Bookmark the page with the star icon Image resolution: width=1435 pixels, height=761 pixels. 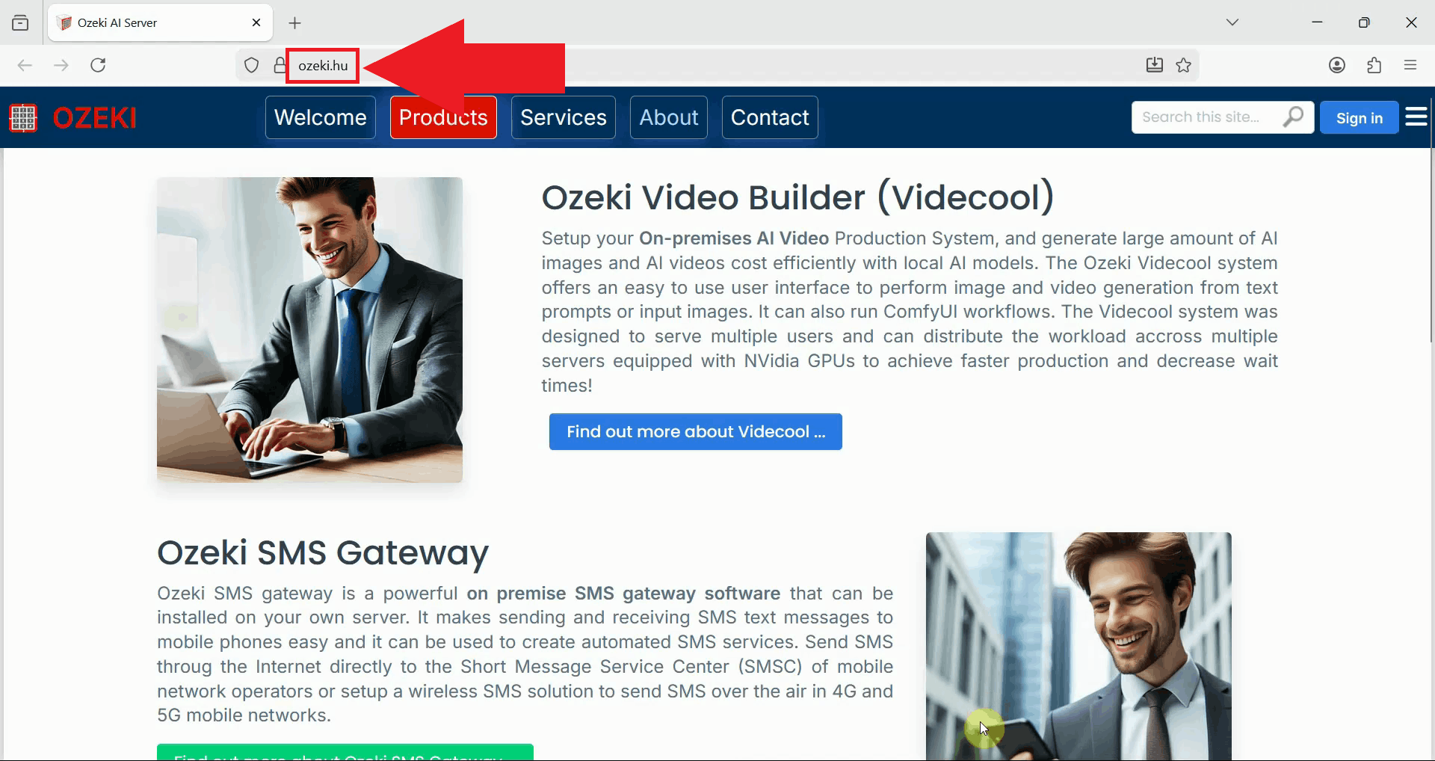(x=1184, y=65)
